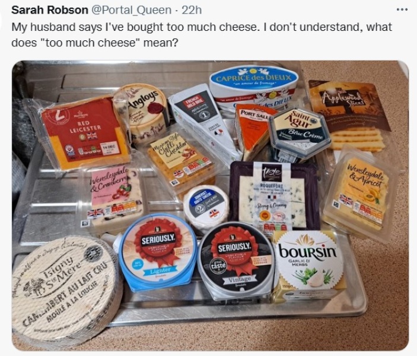This screenshot has width=417, height=356.
Task: Open the tweet permalink via 22h timestamp
Action: click(x=192, y=10)
